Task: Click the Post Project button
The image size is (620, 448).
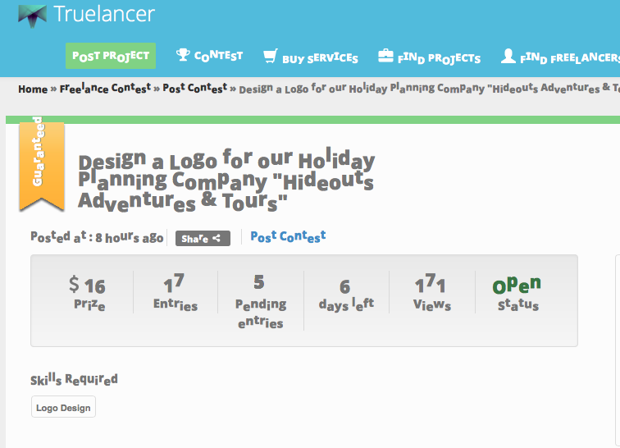Action: click(111, 56)
